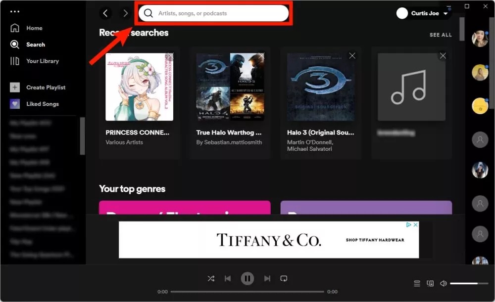The width and height of the screenshot is (495, 302).
Task: Click the Artists, songs, or podcasts search field
Action: pyautogui.click(x=214, y=13)
